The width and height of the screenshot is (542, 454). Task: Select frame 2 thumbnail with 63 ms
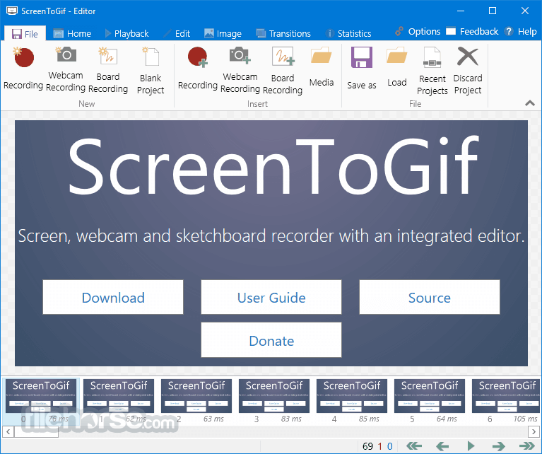pyautogui.click(x=196, y=402)
